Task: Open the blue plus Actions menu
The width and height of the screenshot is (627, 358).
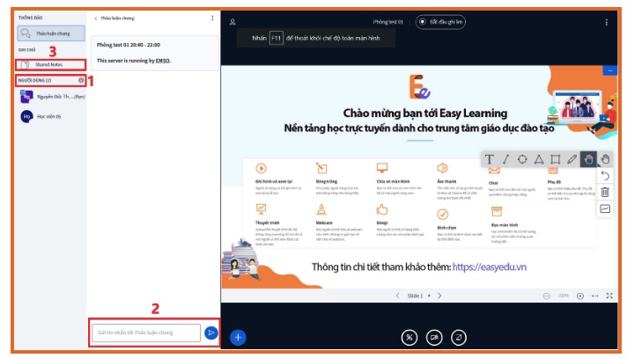Action: pos(238,337)
